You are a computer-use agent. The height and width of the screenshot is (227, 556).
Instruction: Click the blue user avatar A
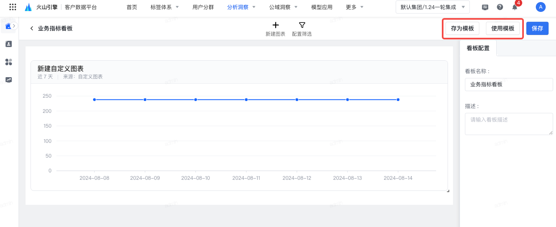(x=540, y=7)
